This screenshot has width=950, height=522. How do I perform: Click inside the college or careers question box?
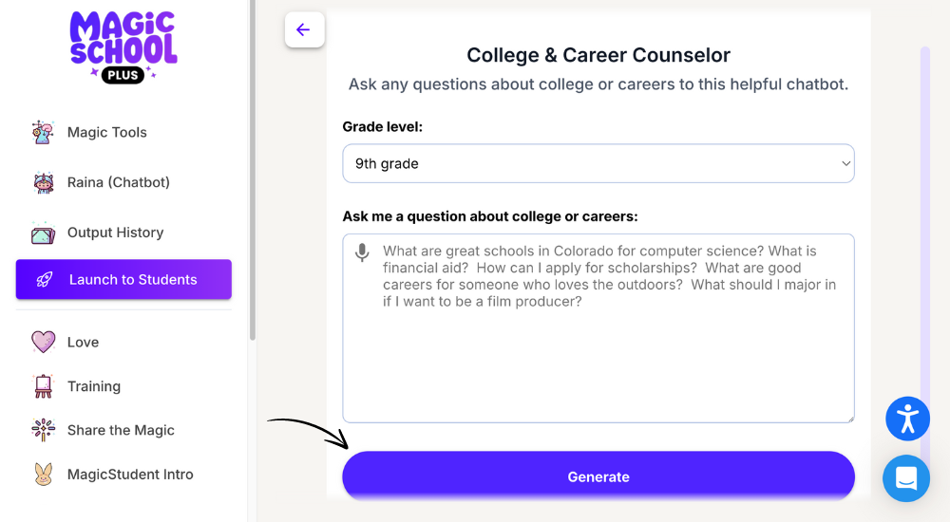point(598,328)
